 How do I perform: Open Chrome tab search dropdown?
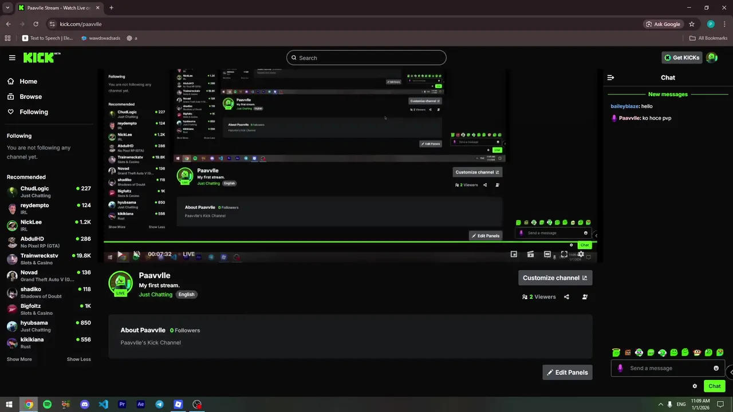pos(7,8)
